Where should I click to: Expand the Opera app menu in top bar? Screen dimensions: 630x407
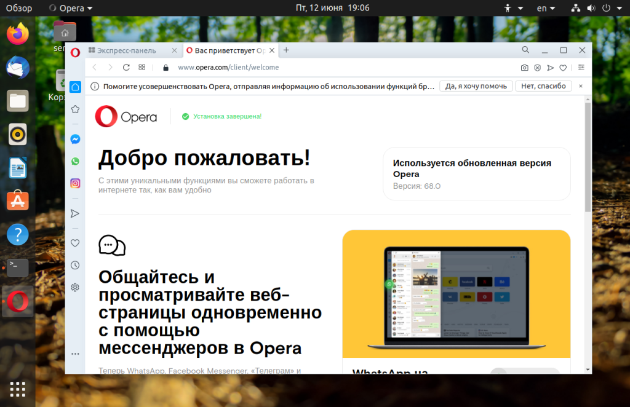71,8
